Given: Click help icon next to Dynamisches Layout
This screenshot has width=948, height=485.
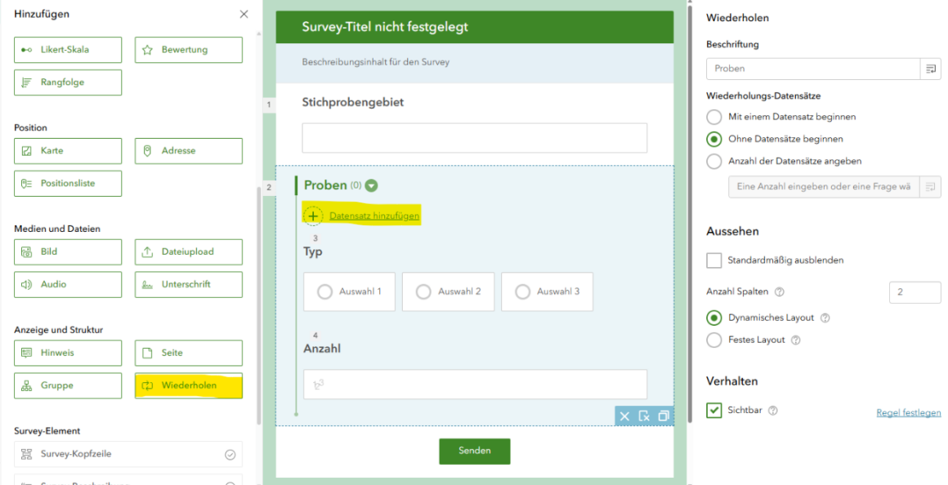Looking at the screenshot, I should pyautogui.click(x=825, y=318).
